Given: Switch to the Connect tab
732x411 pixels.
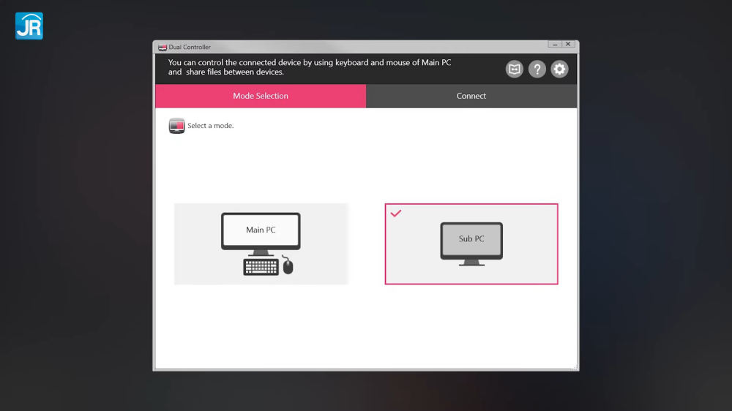Looking at the screenshot, I should coord(471,96).
